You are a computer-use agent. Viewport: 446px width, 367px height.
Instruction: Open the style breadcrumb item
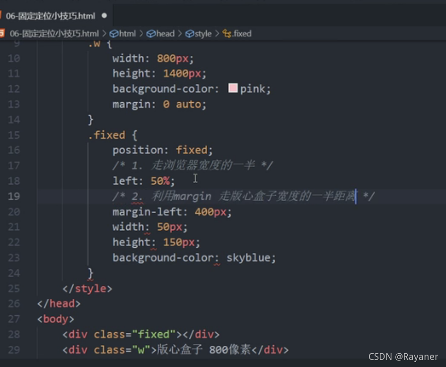[203, 34]
